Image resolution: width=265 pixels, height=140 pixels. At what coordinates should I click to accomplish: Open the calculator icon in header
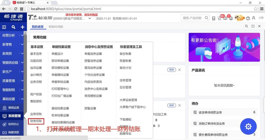point(214,18)
